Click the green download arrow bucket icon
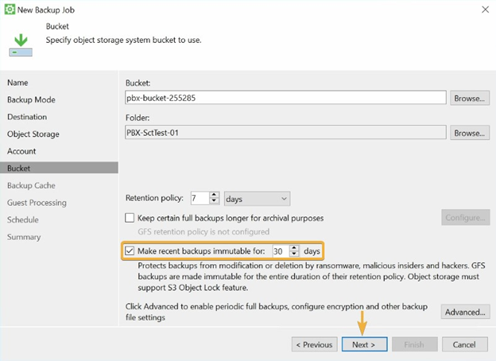This screenshot has width=496, height=361. [x=21, y=45]
